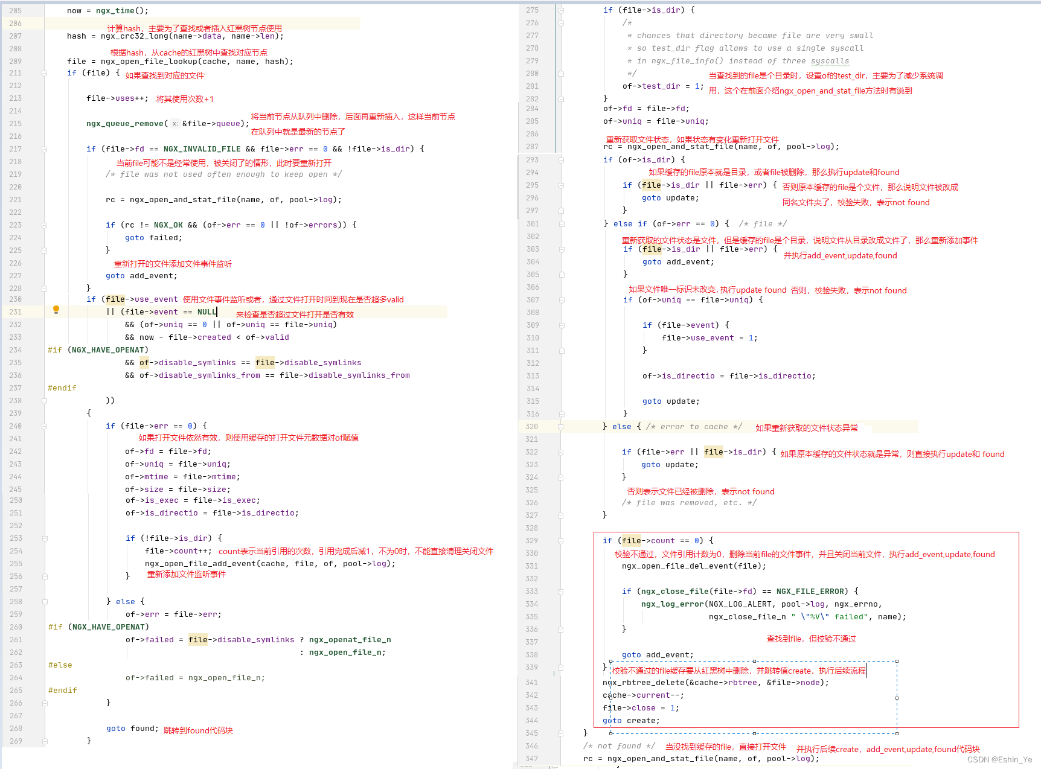Fold the if block at line 303
Screen dimensions: 1041x769
point(561,249)
